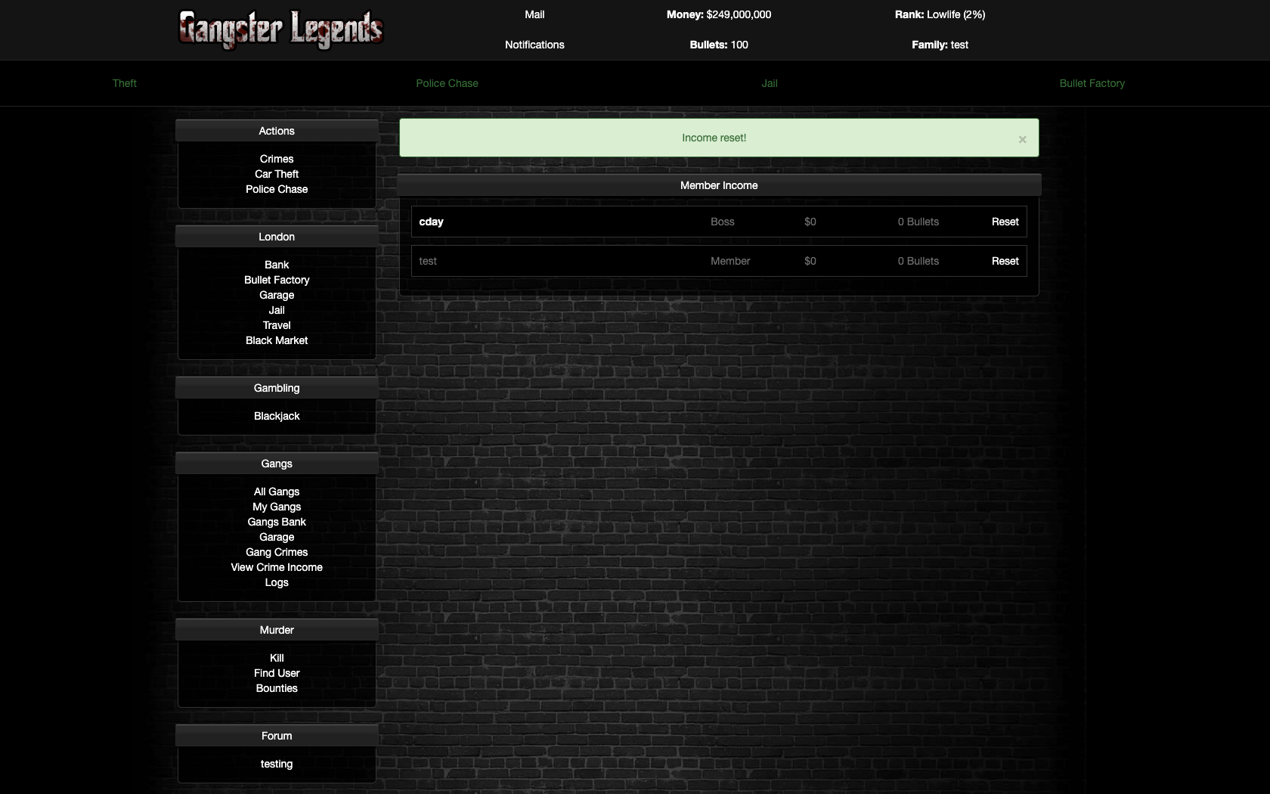Open Mail from the header
1270x794 pixels.
534,14
